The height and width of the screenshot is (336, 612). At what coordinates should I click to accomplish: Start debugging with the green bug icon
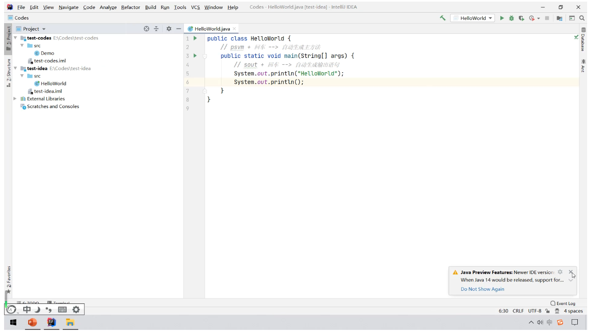tap(511, 18)
